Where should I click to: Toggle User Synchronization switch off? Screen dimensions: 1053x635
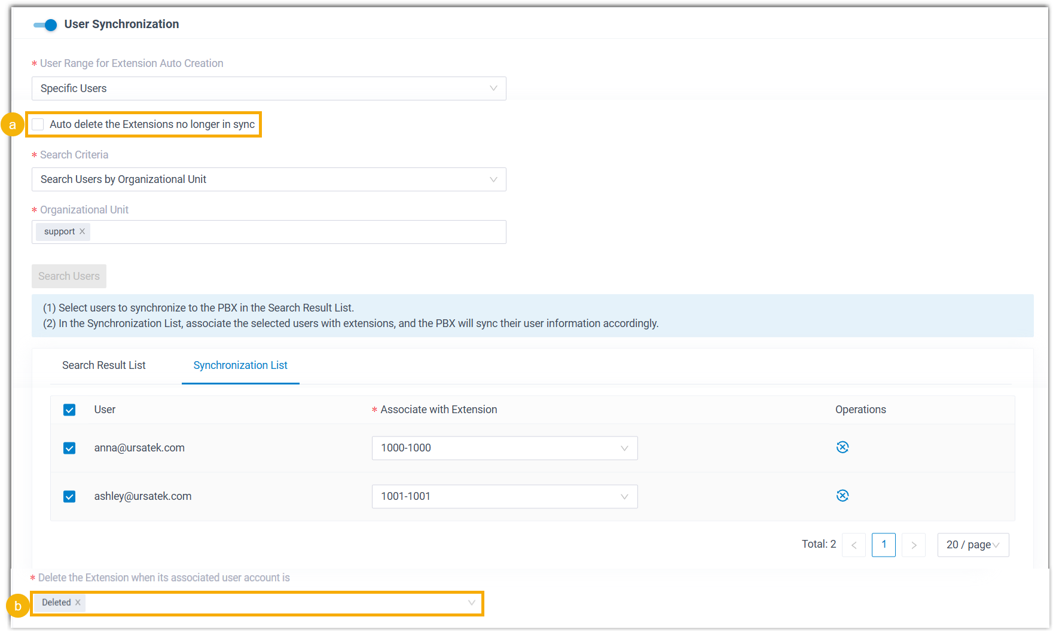[45, 25]
